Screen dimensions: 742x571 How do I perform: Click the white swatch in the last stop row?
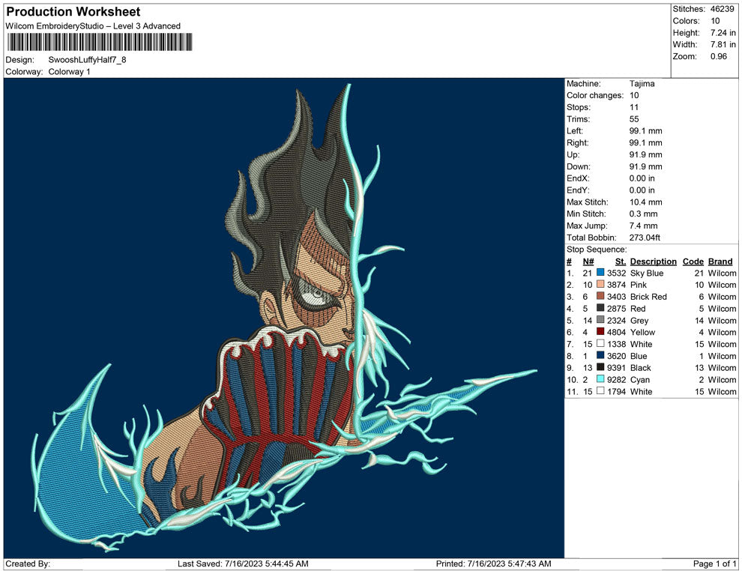pyautogui.click(x=600, y=392)
